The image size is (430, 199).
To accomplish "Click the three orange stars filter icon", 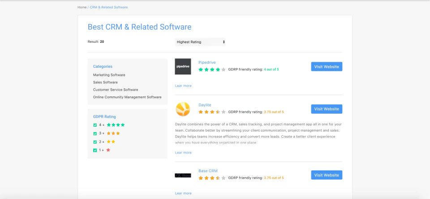I will (x=113, y=133).
